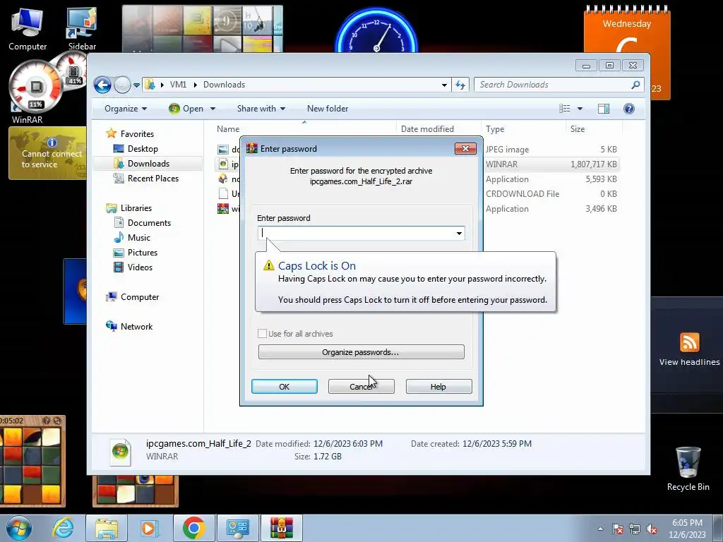Cancel the Enter password dialog
723x542 pixels.
point(361,386)
